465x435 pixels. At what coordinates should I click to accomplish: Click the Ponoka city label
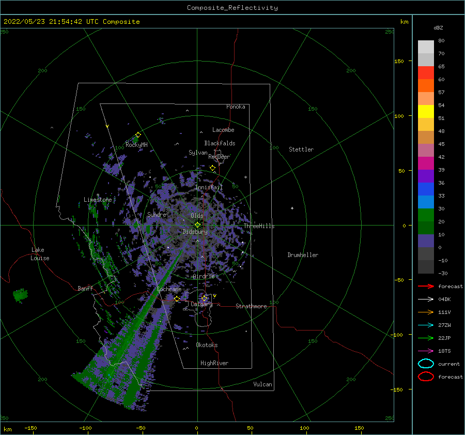pos(236,107)
